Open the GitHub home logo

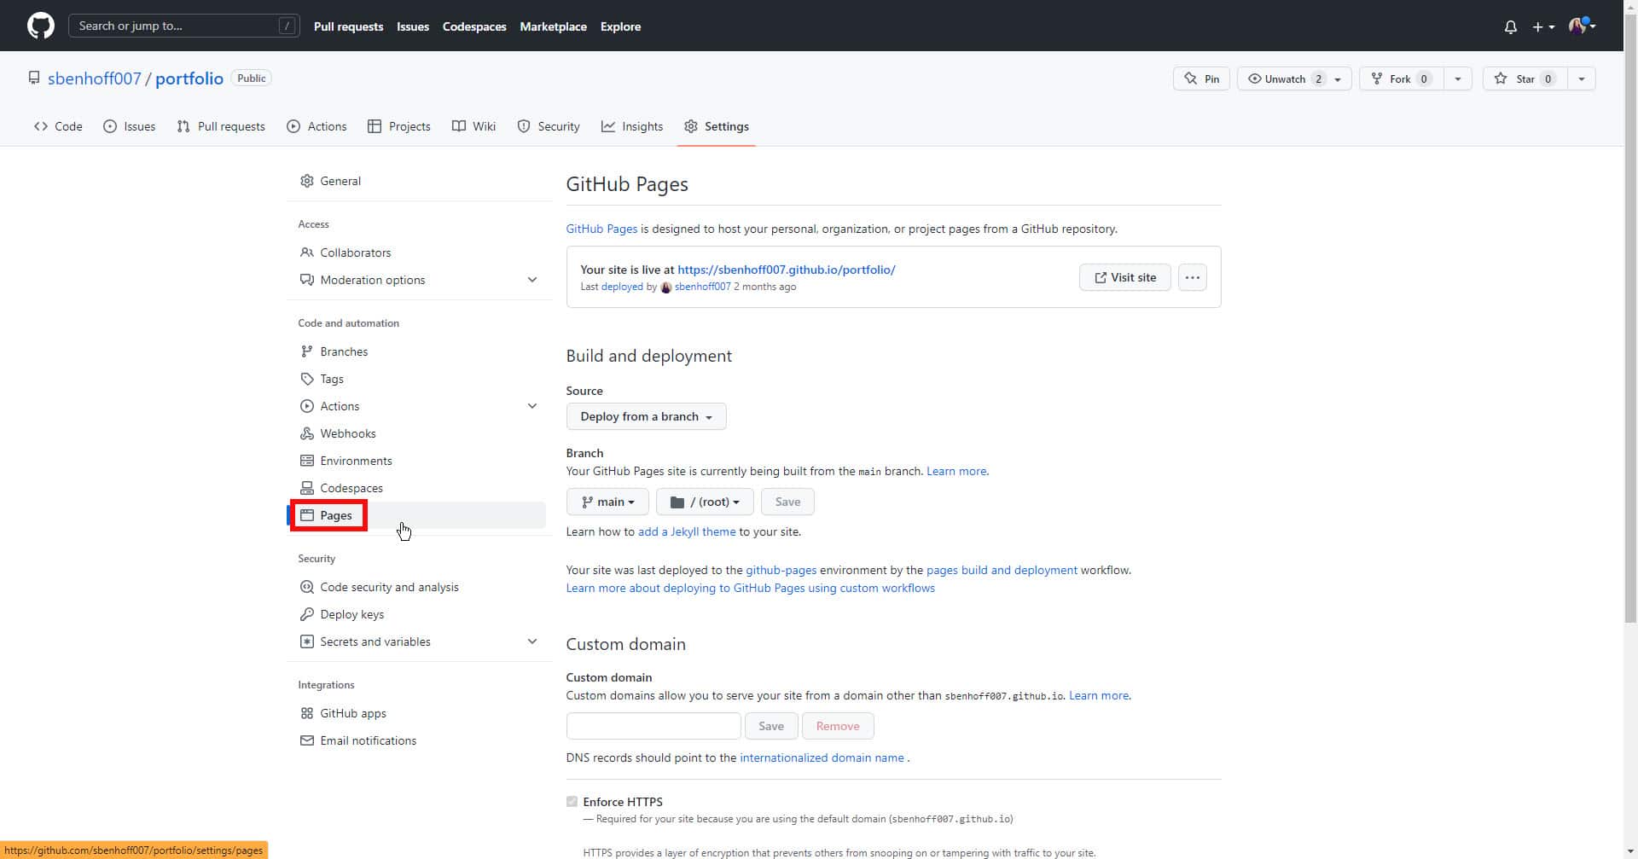tap(40, 26)
